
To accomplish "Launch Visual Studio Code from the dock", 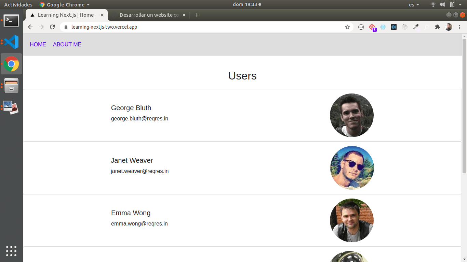I will point(11,42).
